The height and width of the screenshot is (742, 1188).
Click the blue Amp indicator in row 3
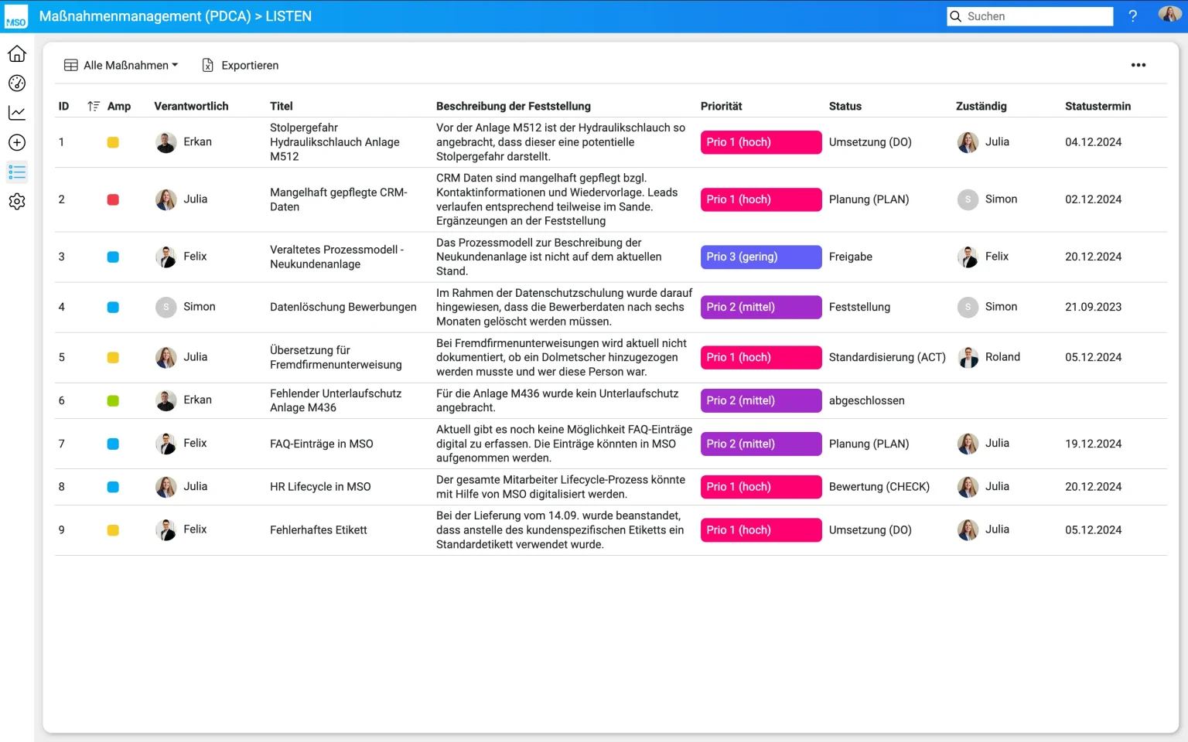tap(113, 257)
